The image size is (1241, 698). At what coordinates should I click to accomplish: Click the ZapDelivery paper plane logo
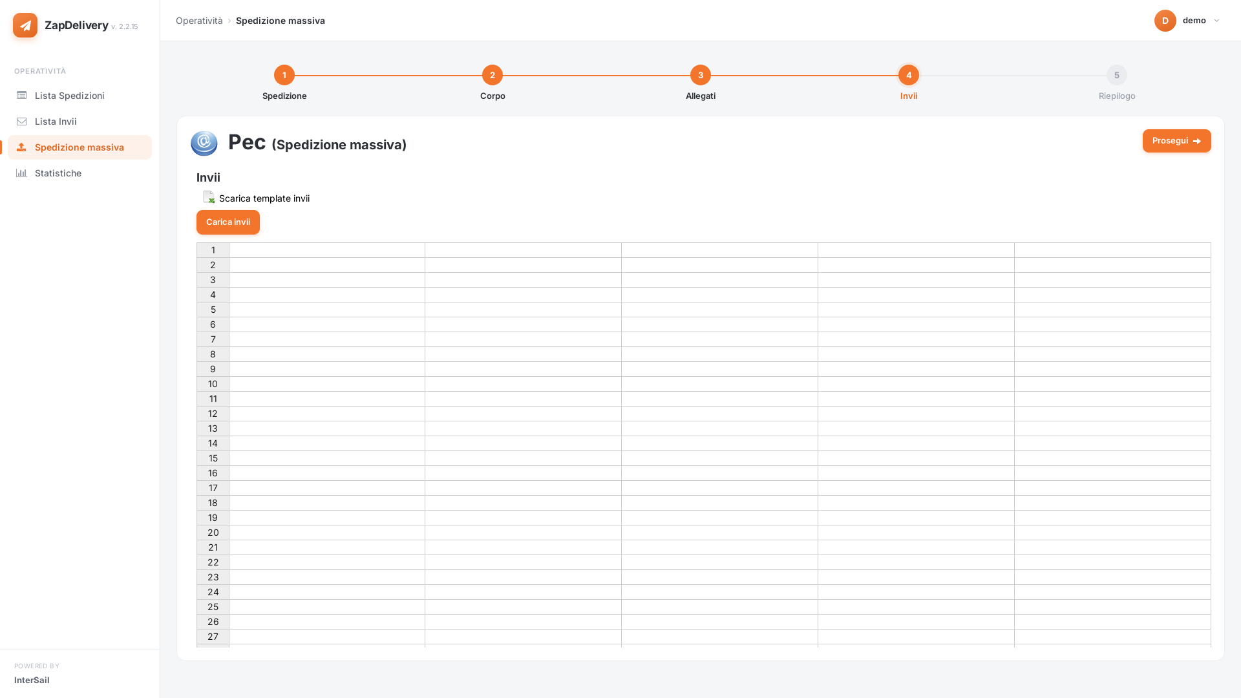tap(25, 25)
